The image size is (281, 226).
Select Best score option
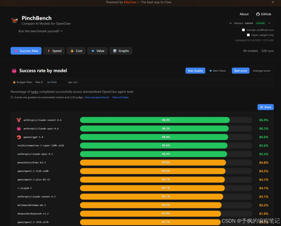[x=240, y=71]
